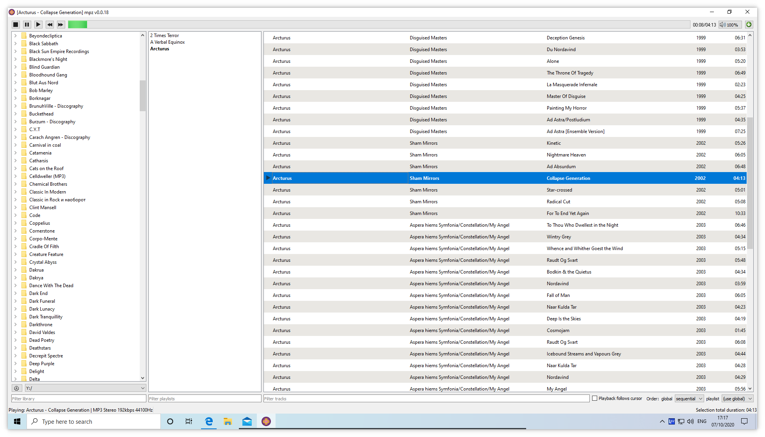
Task: Select the A Verbal Equinox playlist
Action: pos(167,42)
